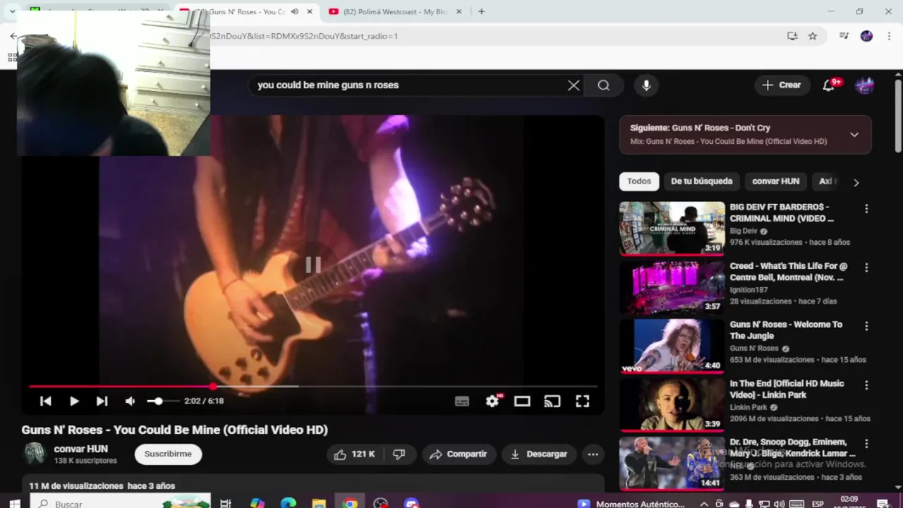Open options for Dr. Dre video

coord(866,444)
